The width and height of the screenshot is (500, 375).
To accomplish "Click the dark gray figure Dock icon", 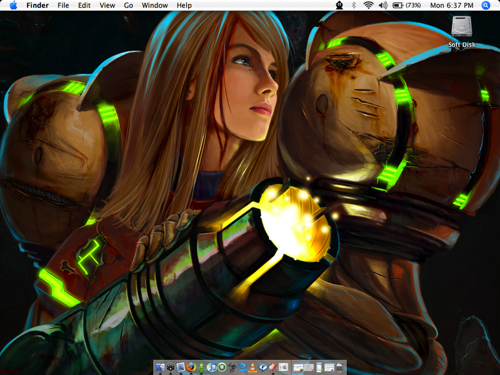I will 232,367.
